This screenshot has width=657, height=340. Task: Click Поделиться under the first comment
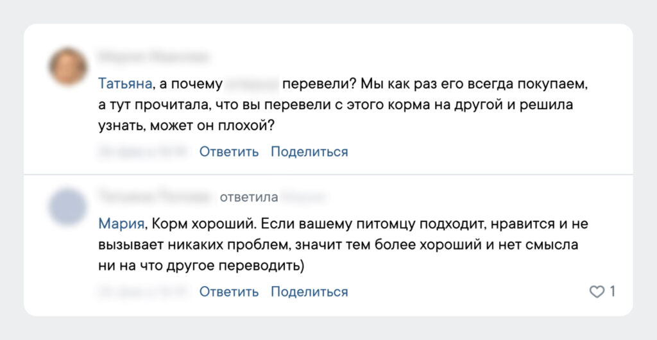click(309, 152)
